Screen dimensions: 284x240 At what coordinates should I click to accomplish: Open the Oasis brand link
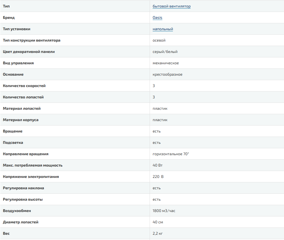pyautogui.click(x=157, y=17)
